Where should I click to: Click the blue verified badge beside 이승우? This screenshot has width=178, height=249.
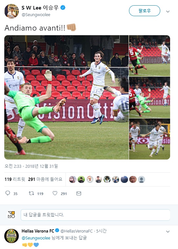click(63, 8)
